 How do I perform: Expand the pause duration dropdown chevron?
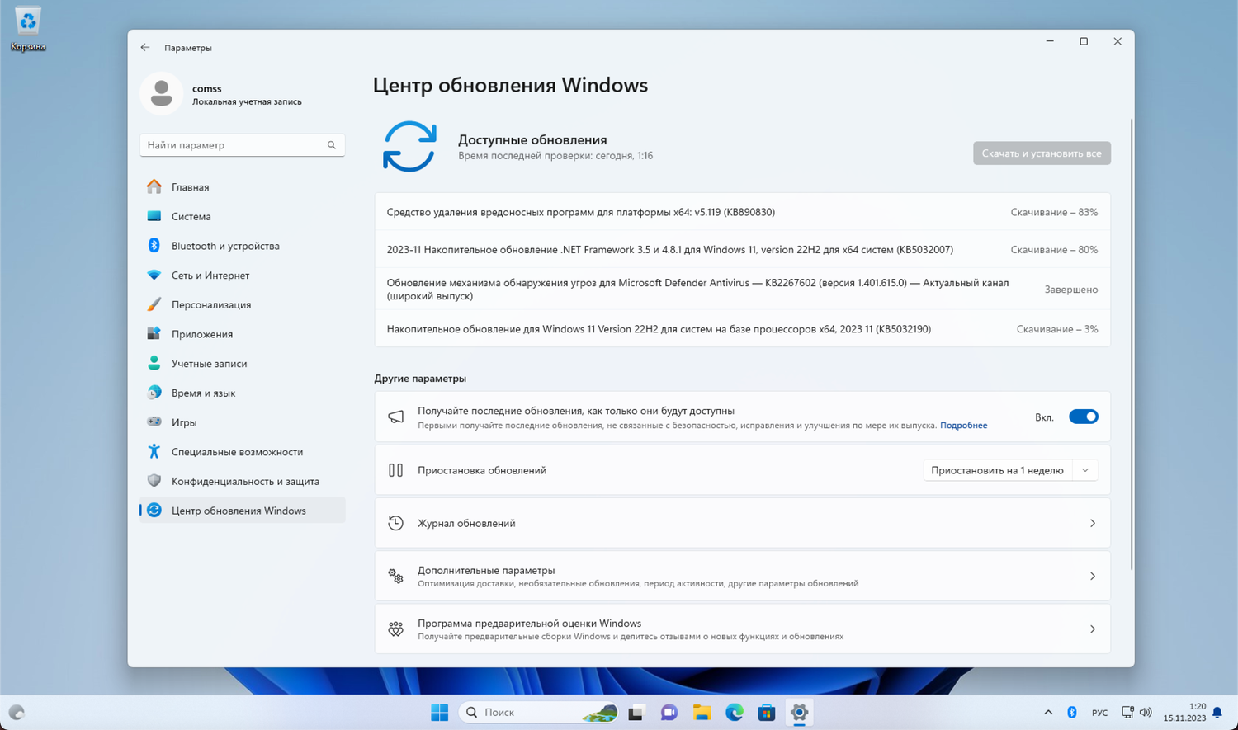pyautogui.click(x=1085, y=470)
